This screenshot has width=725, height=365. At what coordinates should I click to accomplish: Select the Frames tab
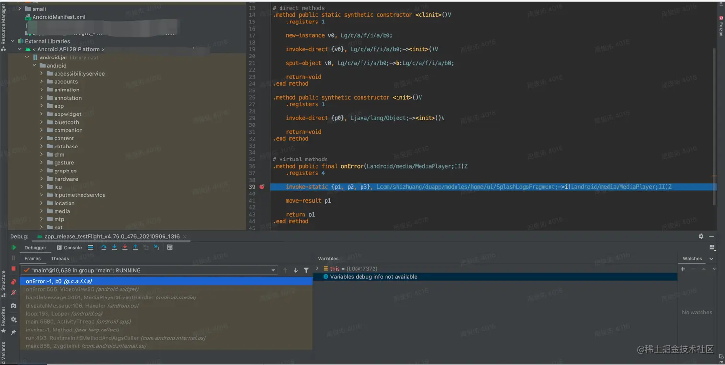pos(33,258)
